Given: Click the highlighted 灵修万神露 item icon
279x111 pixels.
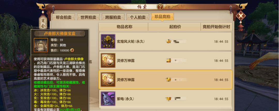Looking at the screenshot, I should pyautogui.click(x=108, y=80).
